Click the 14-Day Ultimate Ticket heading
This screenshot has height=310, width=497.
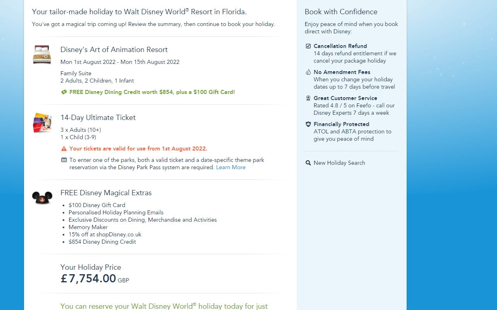click(x=98, y=118)
